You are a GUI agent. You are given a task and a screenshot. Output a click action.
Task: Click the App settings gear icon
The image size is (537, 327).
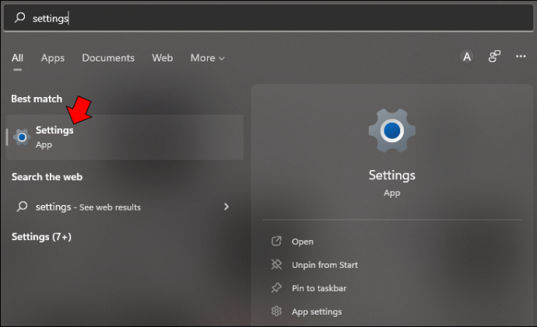click(276, 311)
